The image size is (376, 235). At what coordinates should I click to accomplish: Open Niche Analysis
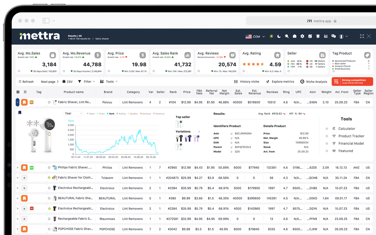pos(314,82)
